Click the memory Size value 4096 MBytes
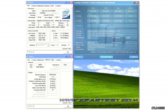Screen dimensions: 166x110 click(x=40, y=67)
